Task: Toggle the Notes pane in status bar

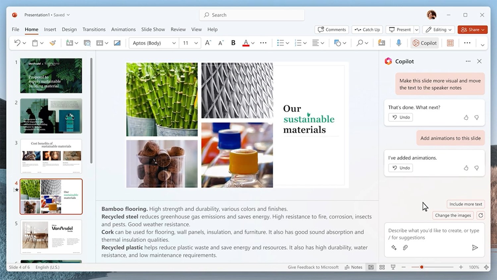Action: pos(354,267)
